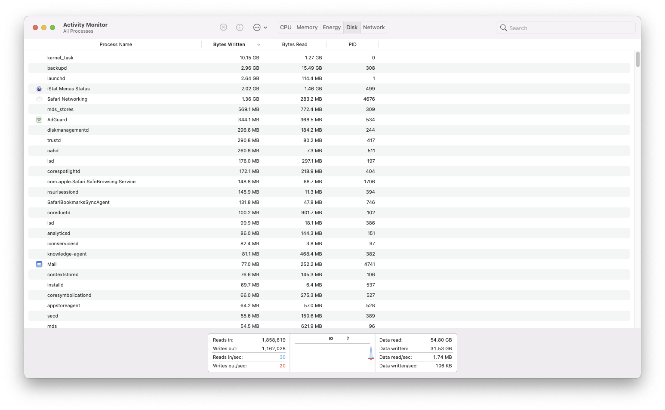The image size is (665, 410).
Task: Select the knowledge-agent process
Action: pyautogui.click(x=329, y=254)
